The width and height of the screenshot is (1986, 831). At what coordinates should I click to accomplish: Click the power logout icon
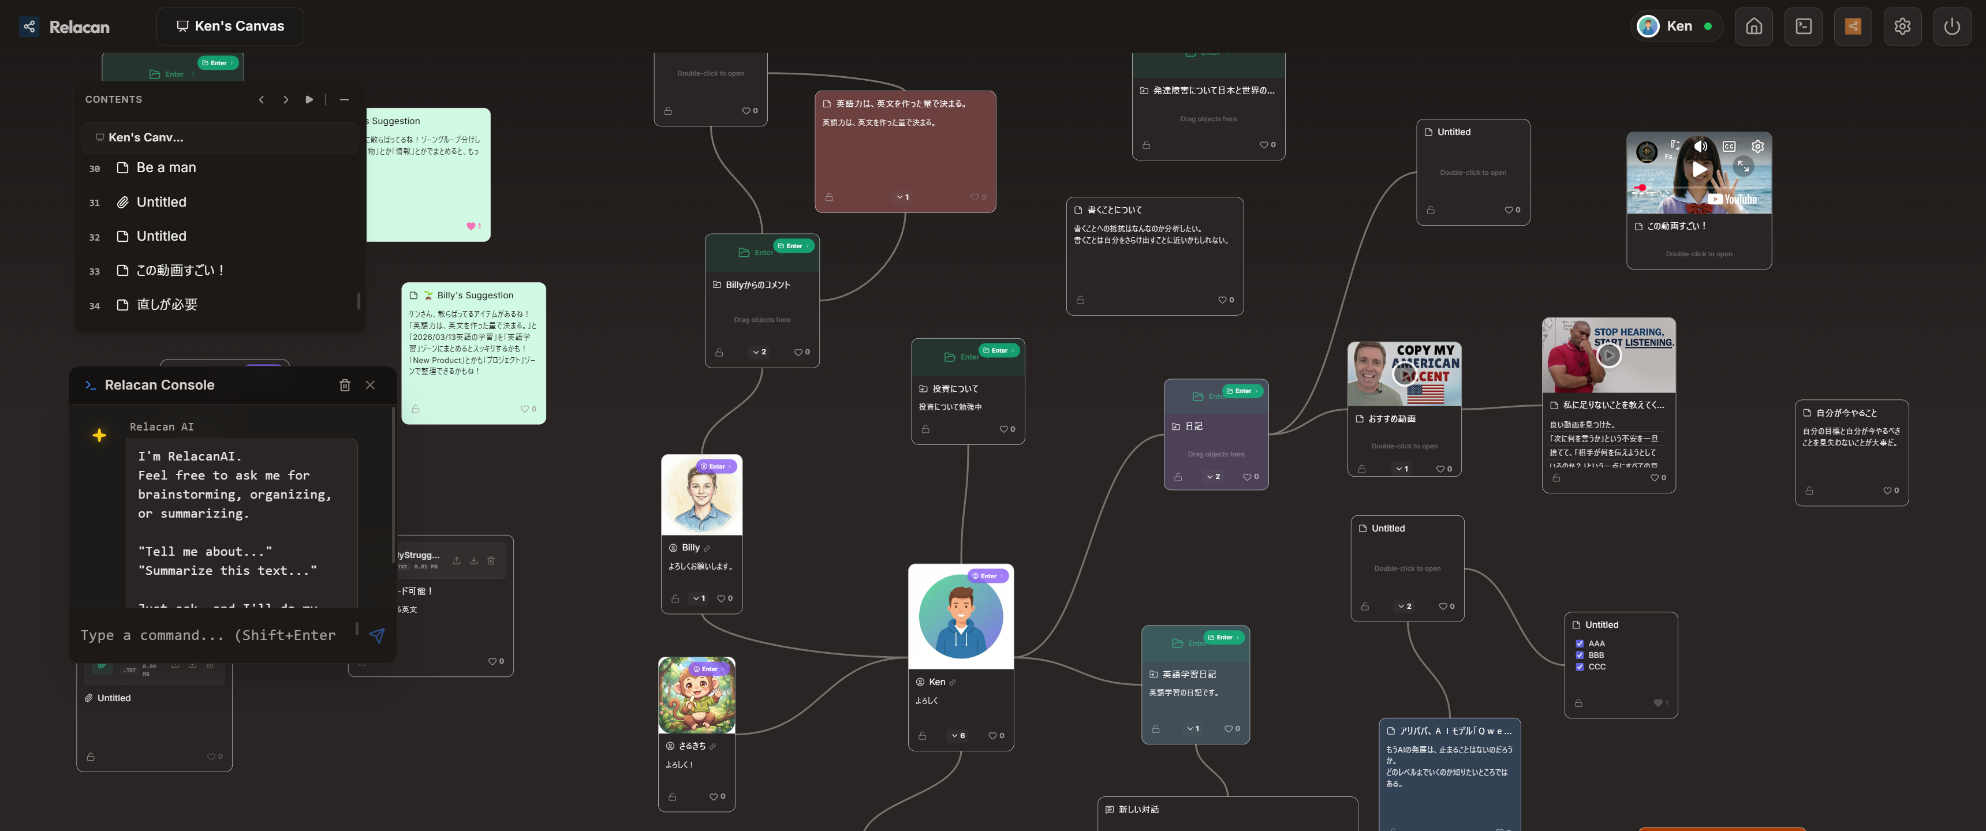tap(1951, 26)
